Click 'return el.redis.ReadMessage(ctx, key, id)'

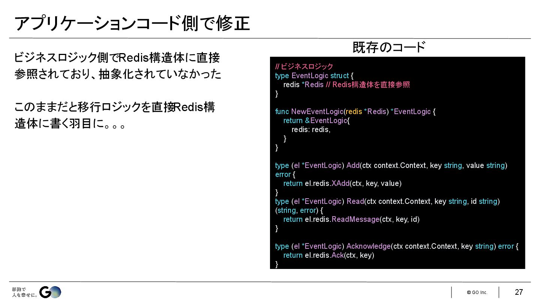(351, 219)
